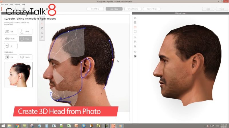Click the four-pane grid icon in 3D viewer

[135, 22]
